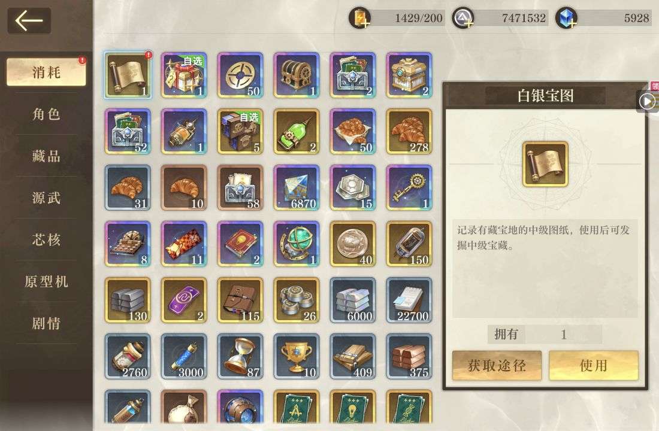Viewport: 659px width, 431px height.
Task: Click the 使用 button
Action: (594, 366)
